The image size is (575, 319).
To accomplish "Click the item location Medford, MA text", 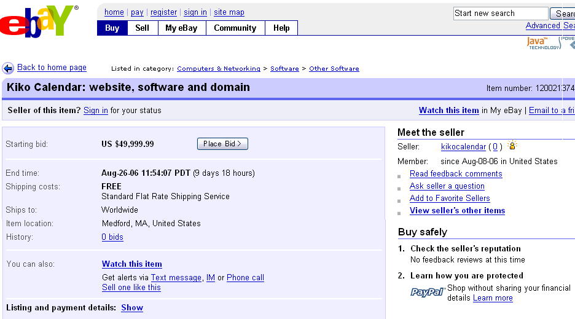I will click(151, 224).
